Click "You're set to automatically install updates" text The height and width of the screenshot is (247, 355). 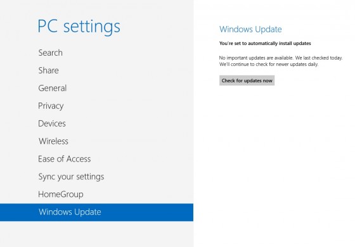pos(265,43)
